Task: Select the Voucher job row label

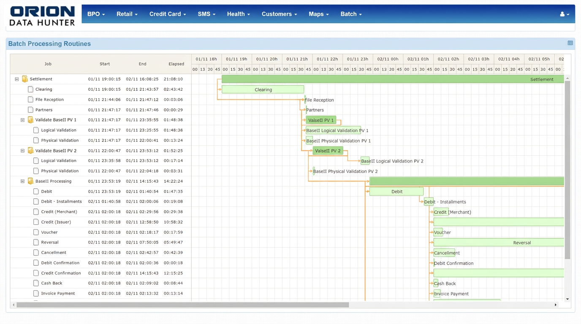Action: 49,232
